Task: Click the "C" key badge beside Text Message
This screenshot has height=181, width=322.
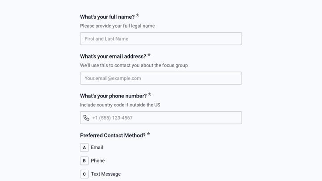Action: (x=84, y=174)
